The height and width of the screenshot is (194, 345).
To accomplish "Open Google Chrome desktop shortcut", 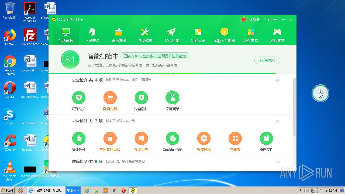I will (x=10, y=65).
